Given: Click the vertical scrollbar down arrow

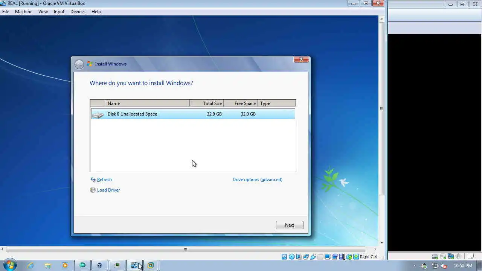Looking at the screenshot, I should point(381,243).
